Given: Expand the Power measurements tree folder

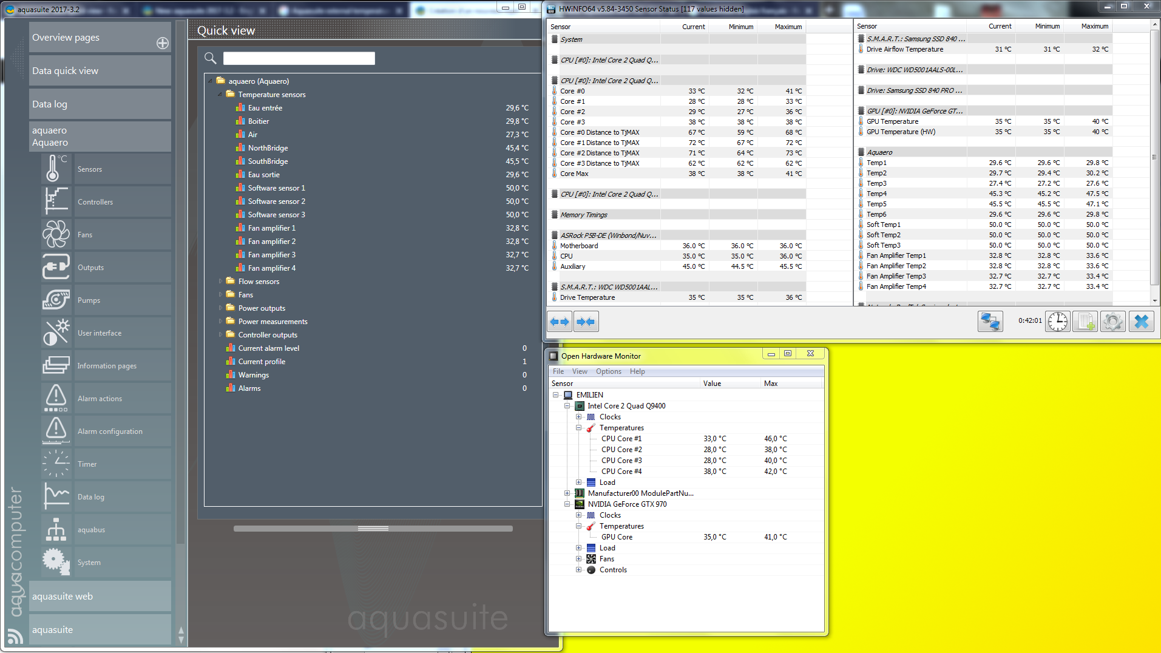Looking at the screenshot, I should pyautogui.click(x=220, y=322).
